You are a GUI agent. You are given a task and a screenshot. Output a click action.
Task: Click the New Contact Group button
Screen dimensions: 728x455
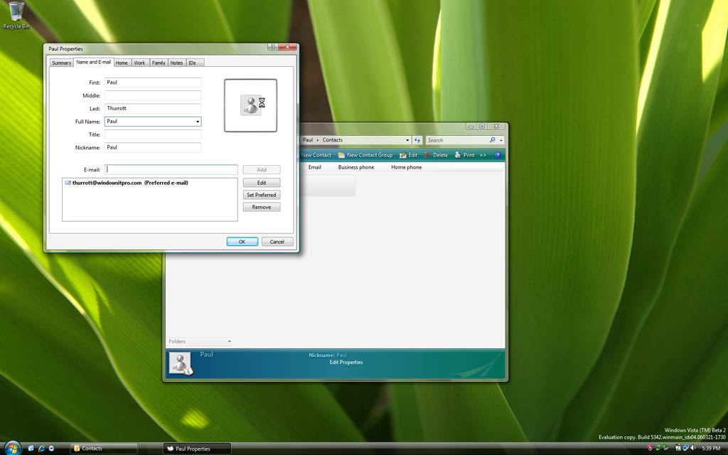(365, 155)
